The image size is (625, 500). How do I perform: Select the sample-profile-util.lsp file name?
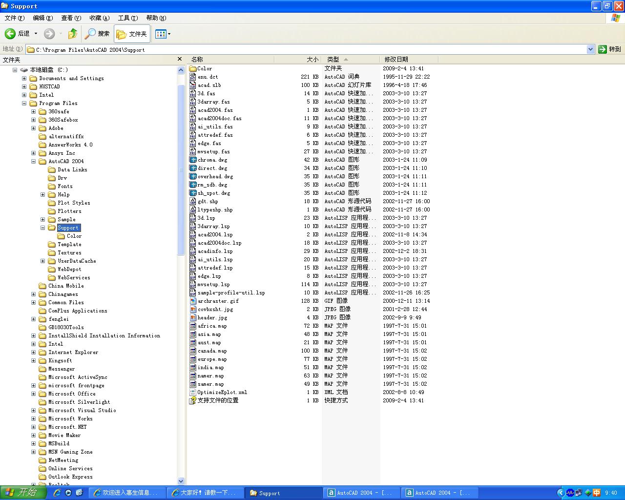231,292
